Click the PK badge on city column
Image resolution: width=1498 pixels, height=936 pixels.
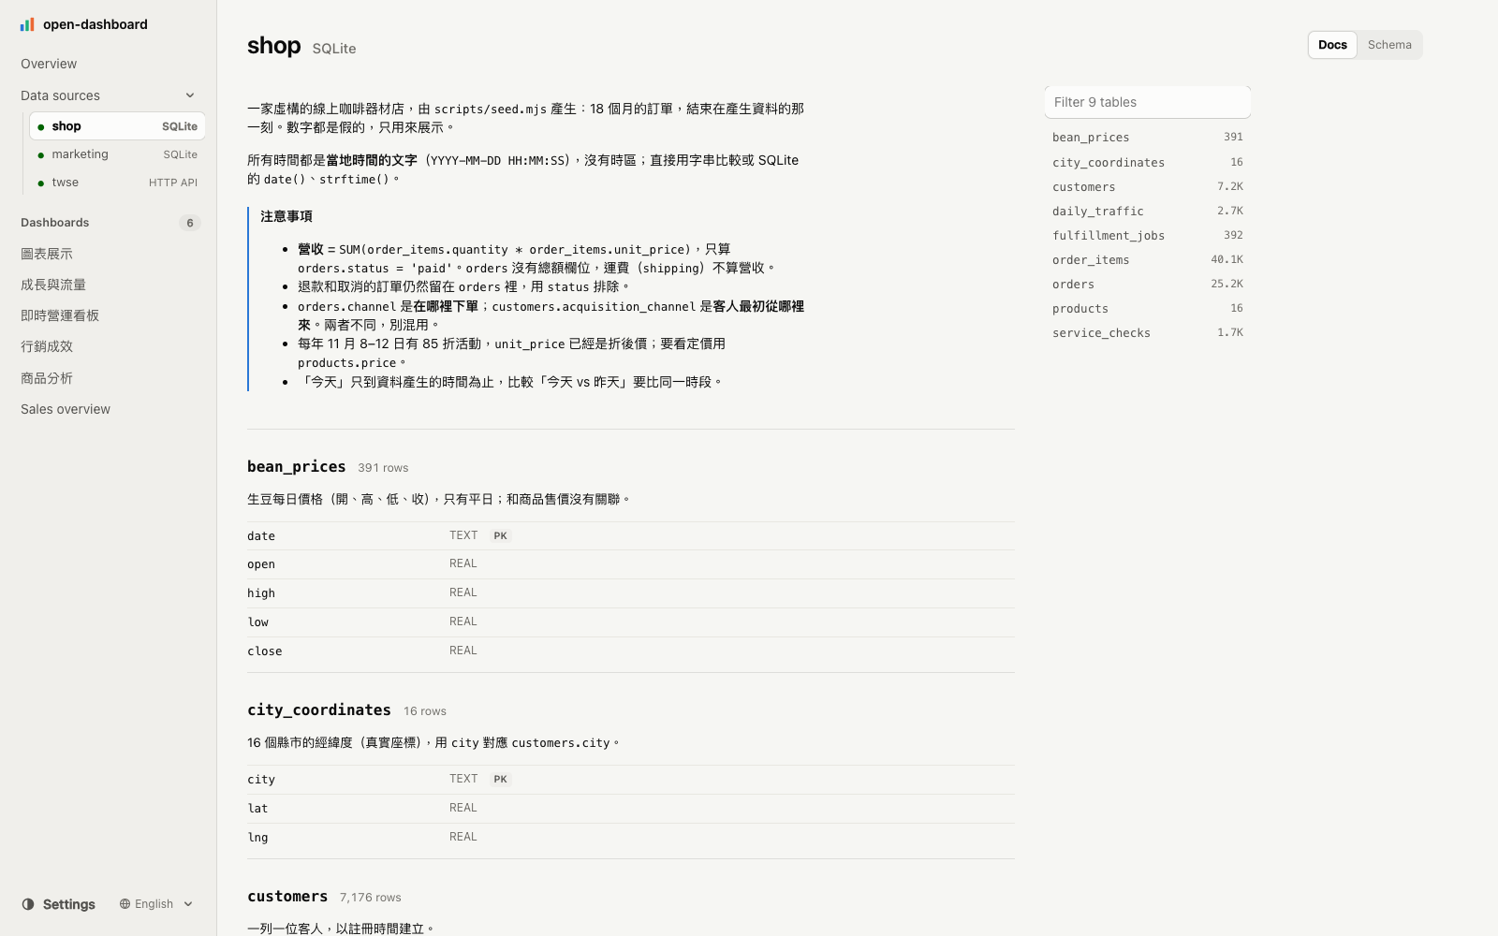tap(500, 779)
